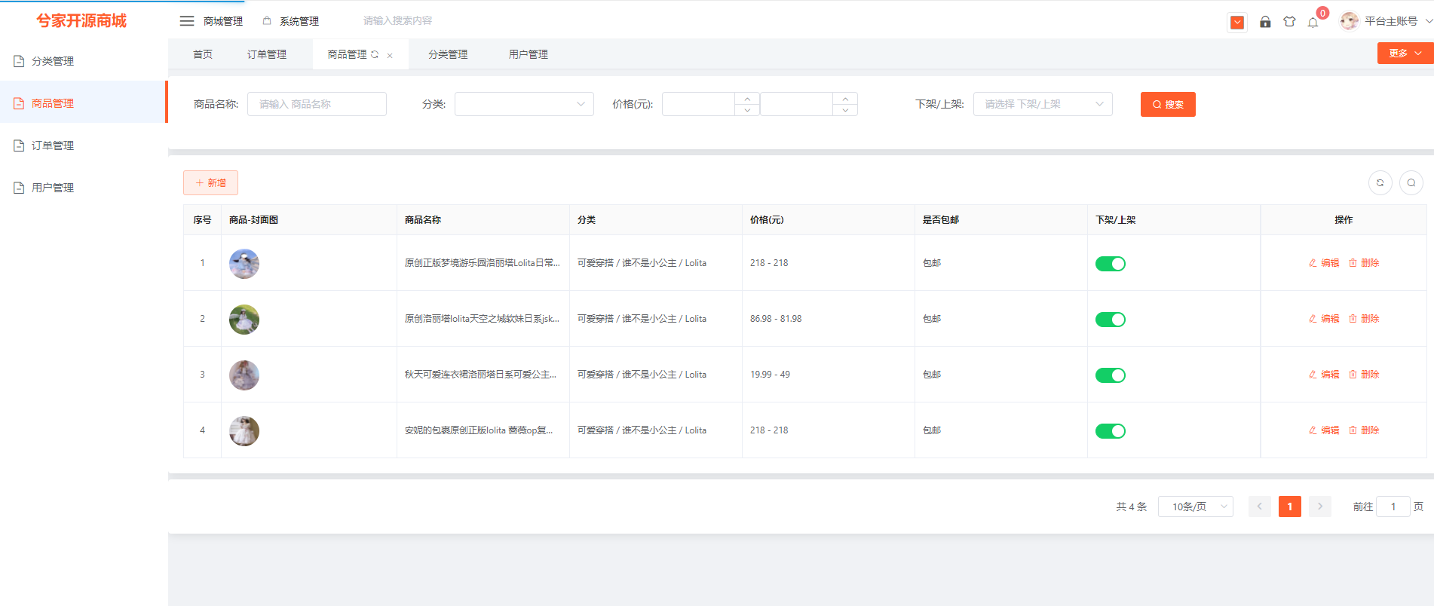
Task: Switch to 首页 tab
Action: [203, 54]
